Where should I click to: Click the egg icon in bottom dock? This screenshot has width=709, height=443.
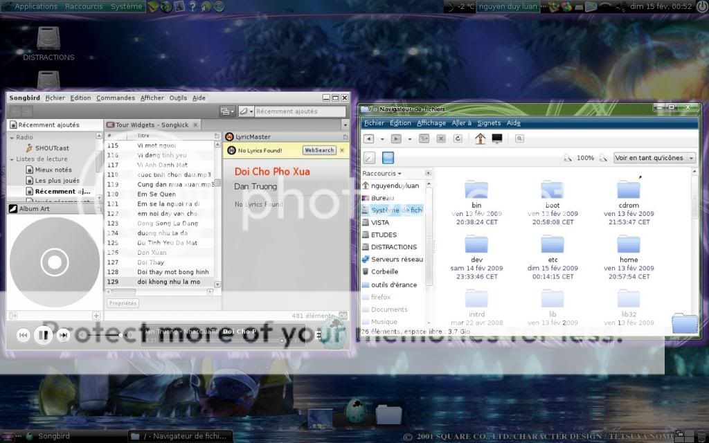[x=356, y=411]
